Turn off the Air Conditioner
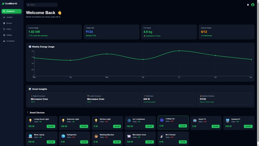The image size is (259, 146). click(149, 126)
